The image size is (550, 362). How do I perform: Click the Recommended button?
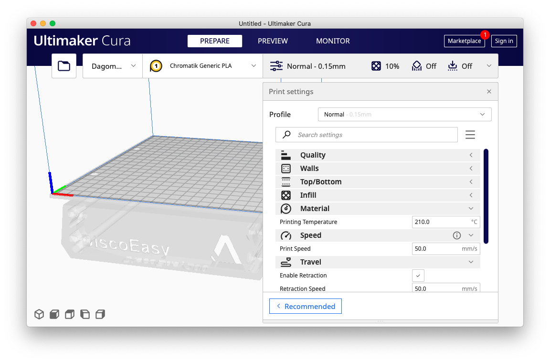coord(306,307)
